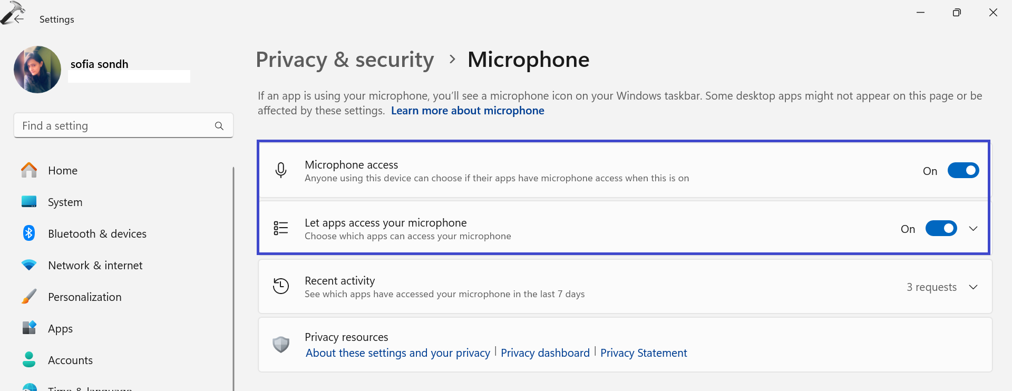Open the Privacy Statement link
Screen dimensions: 1012x391
644,353
